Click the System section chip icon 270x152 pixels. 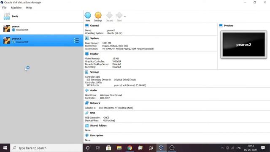coord(87,38)
